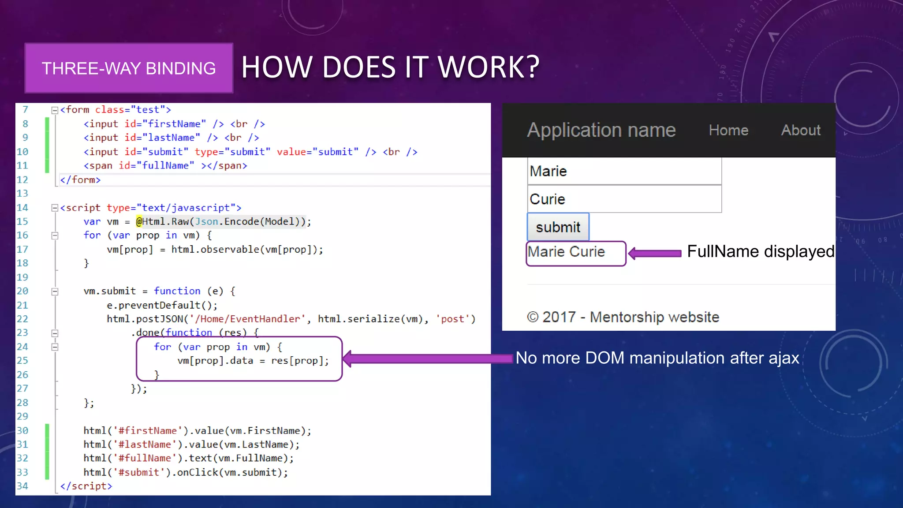Click the THREE-WAY BINDING title label
903x508 pixels.
click(x=129, y=68)
